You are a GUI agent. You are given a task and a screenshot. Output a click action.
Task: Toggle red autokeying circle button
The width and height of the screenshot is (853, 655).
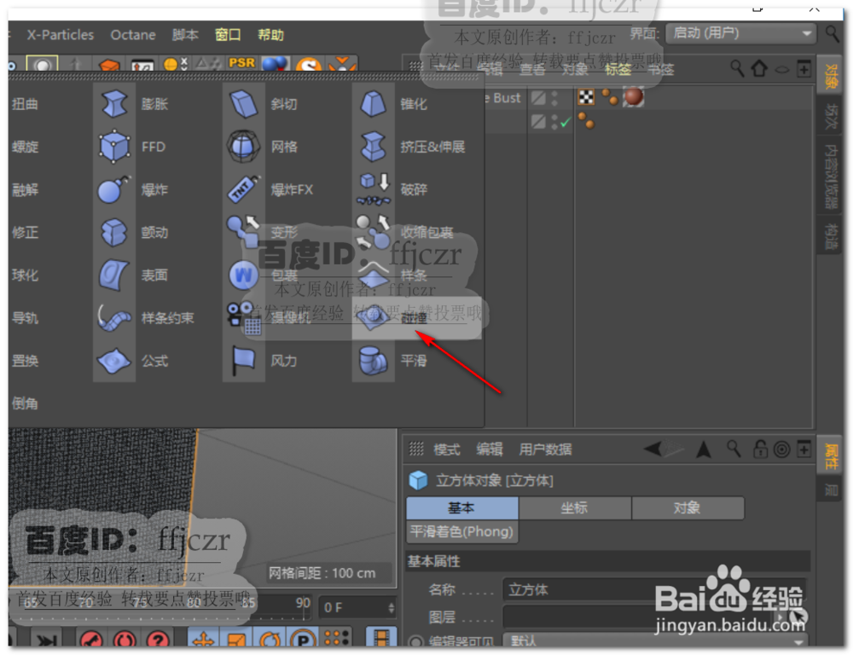coord(125,640)
